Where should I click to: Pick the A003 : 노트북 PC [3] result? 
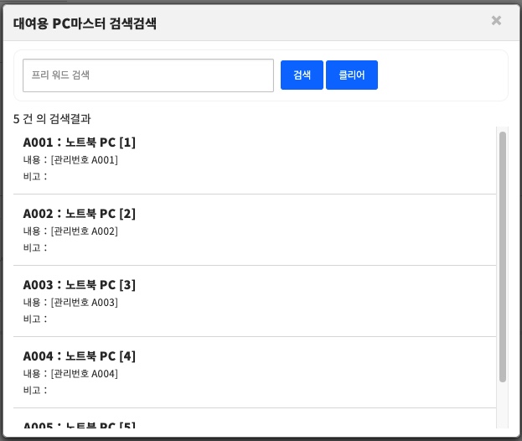80,285
